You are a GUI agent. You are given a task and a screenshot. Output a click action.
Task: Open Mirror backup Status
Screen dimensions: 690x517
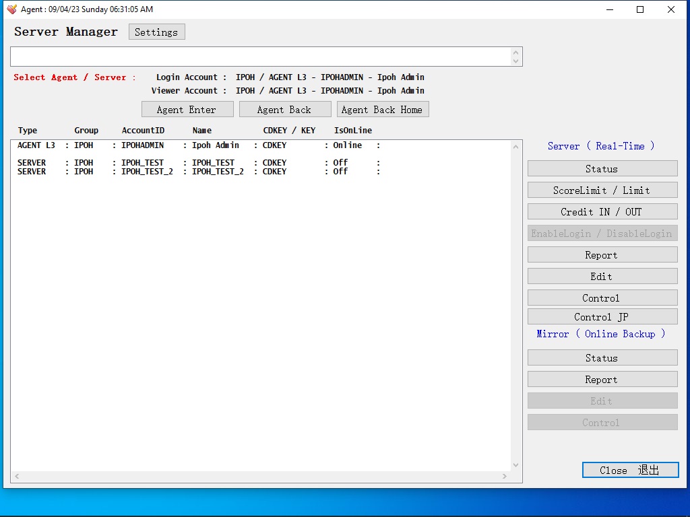tap(602, 358)
